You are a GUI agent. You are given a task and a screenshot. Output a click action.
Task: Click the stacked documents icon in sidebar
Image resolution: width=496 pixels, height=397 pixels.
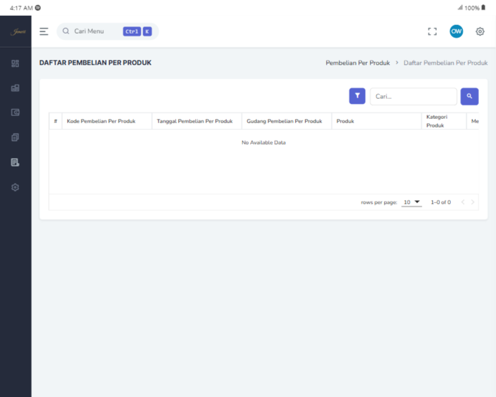click(x=15, y=138)
